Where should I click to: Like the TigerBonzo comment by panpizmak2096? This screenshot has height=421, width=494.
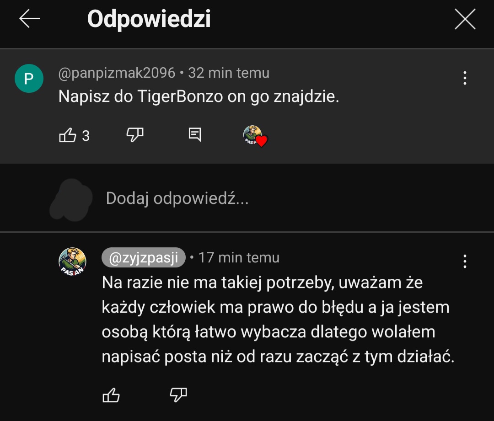click(x=68, y=135)
